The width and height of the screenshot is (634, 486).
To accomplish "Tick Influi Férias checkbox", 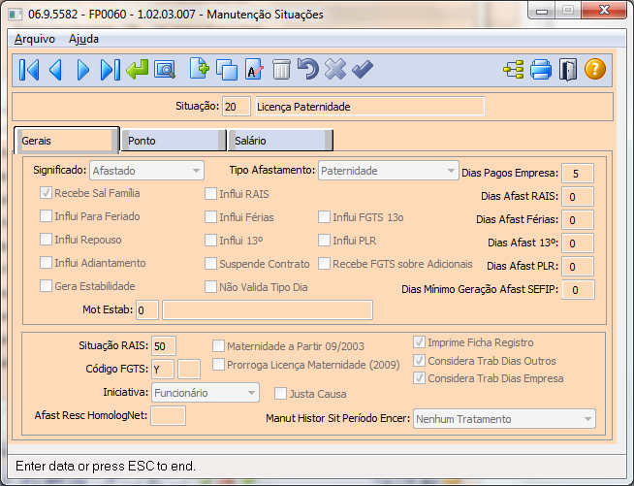I will coord(210,217).
